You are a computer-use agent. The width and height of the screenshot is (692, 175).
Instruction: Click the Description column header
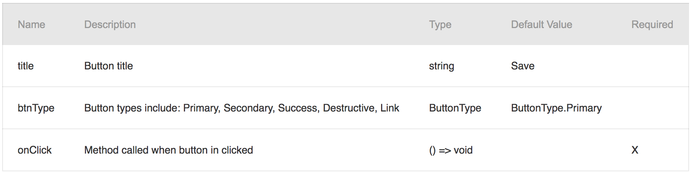coord(110,24)
